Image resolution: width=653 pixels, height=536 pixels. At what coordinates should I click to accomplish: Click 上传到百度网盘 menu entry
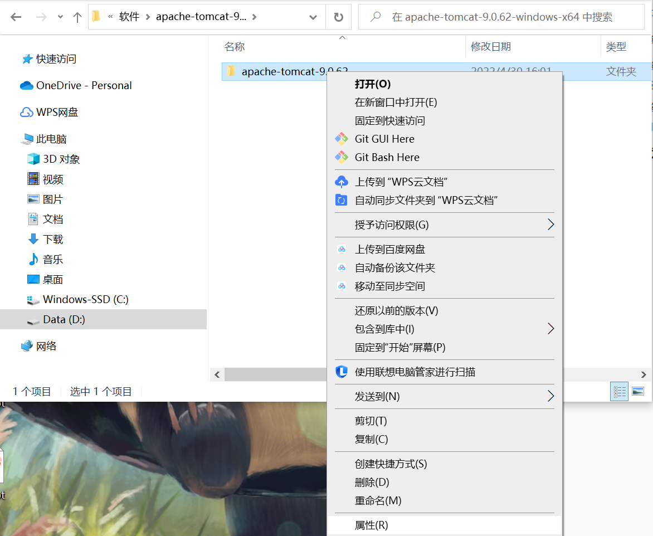[x=445, y=250]
